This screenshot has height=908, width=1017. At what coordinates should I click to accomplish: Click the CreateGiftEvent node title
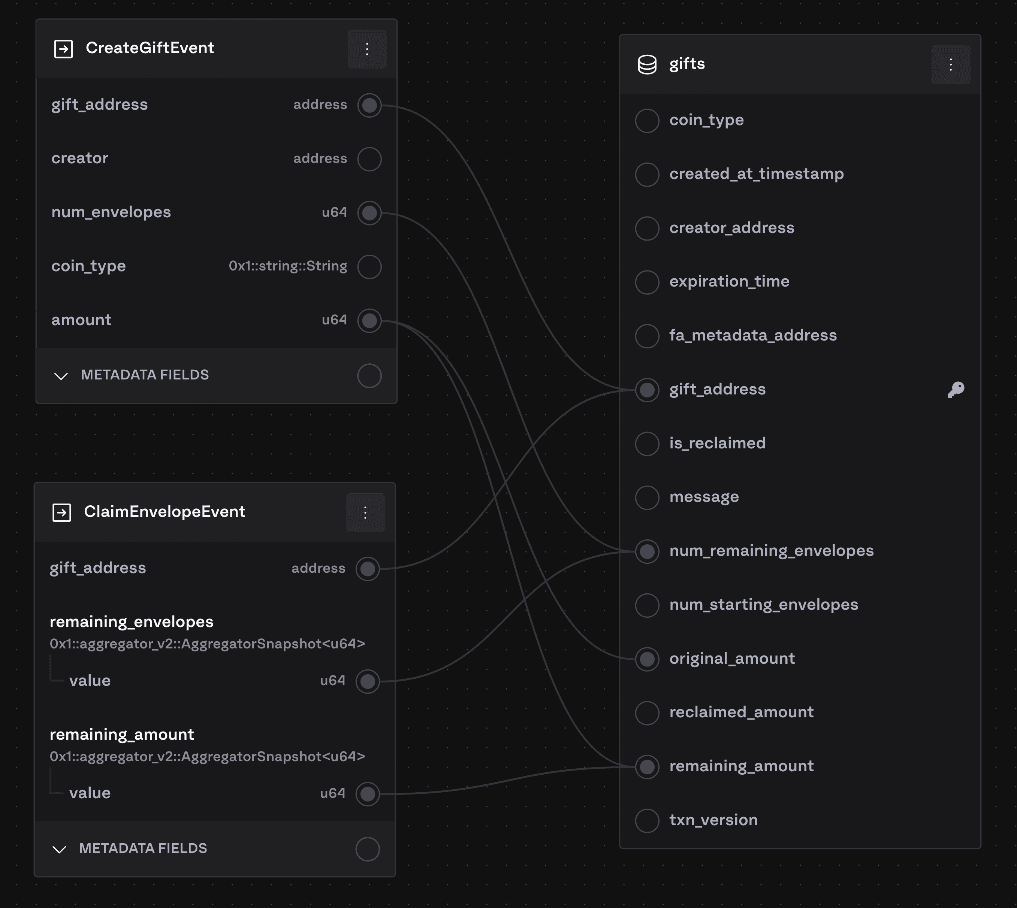pyautogui.click(x=150, y=48)
